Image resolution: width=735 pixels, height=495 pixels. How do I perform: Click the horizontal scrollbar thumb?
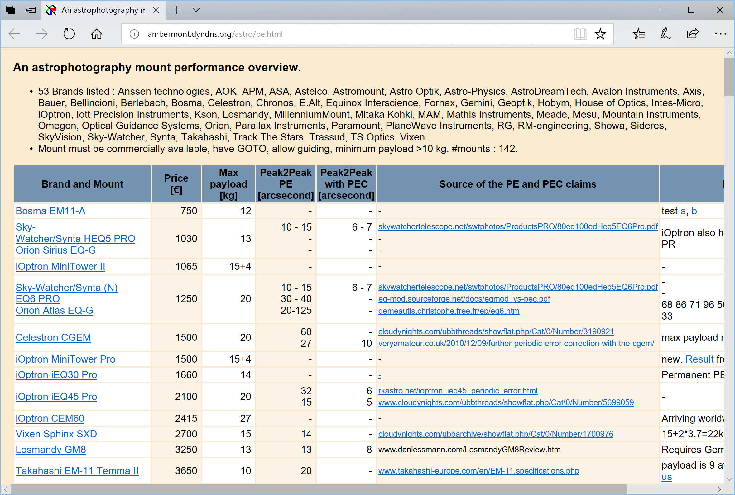(318, 489)
